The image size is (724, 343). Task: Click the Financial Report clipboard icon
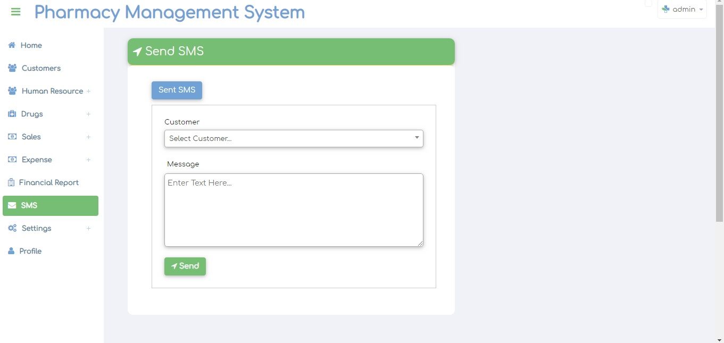coord(11,182)
